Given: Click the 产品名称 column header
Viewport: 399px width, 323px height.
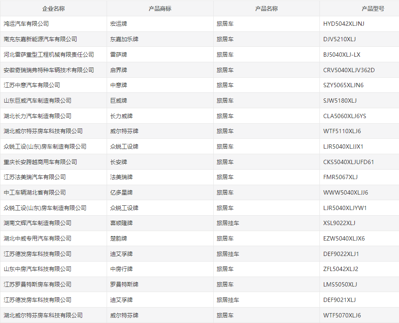Looking at the screenshot, I should [267, 9].
